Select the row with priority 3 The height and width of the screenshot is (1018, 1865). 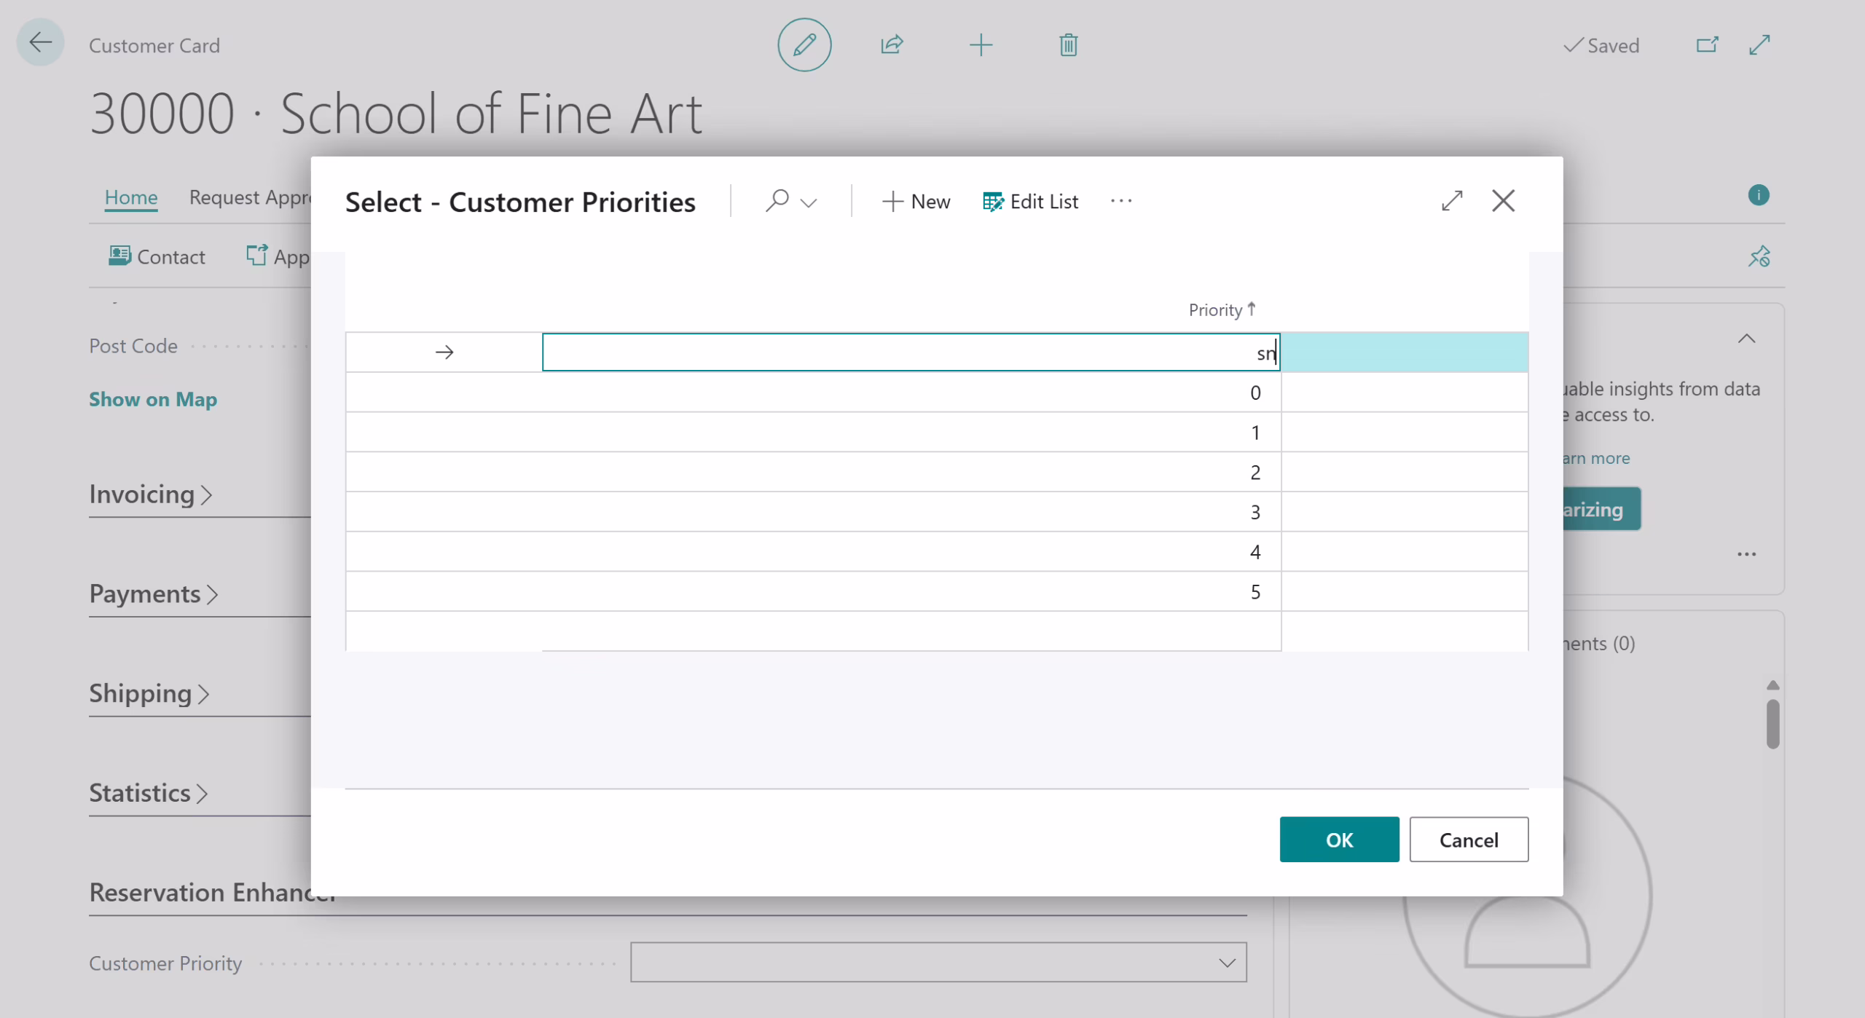pyautogui.click(x=1255, y=512)
